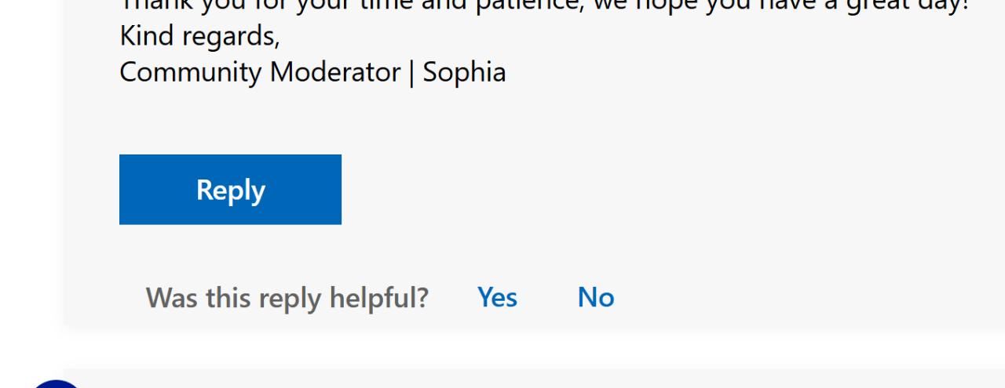Select No for reply helpfulness
The height and width of the screenshot is (388, 1005).
point(596,297)
